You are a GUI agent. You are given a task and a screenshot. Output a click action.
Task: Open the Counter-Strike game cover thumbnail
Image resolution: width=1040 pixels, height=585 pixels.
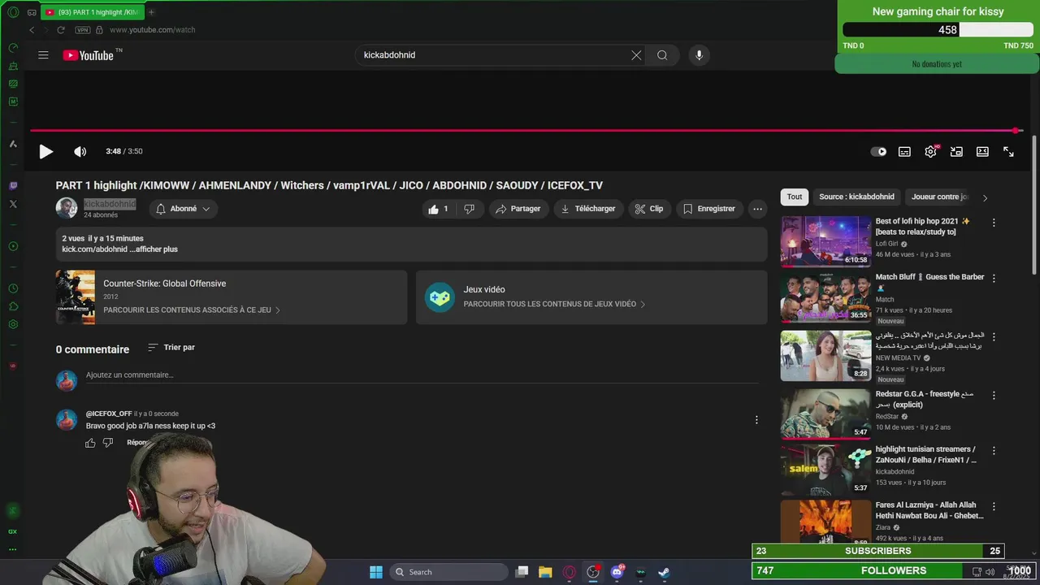[76, 297]
